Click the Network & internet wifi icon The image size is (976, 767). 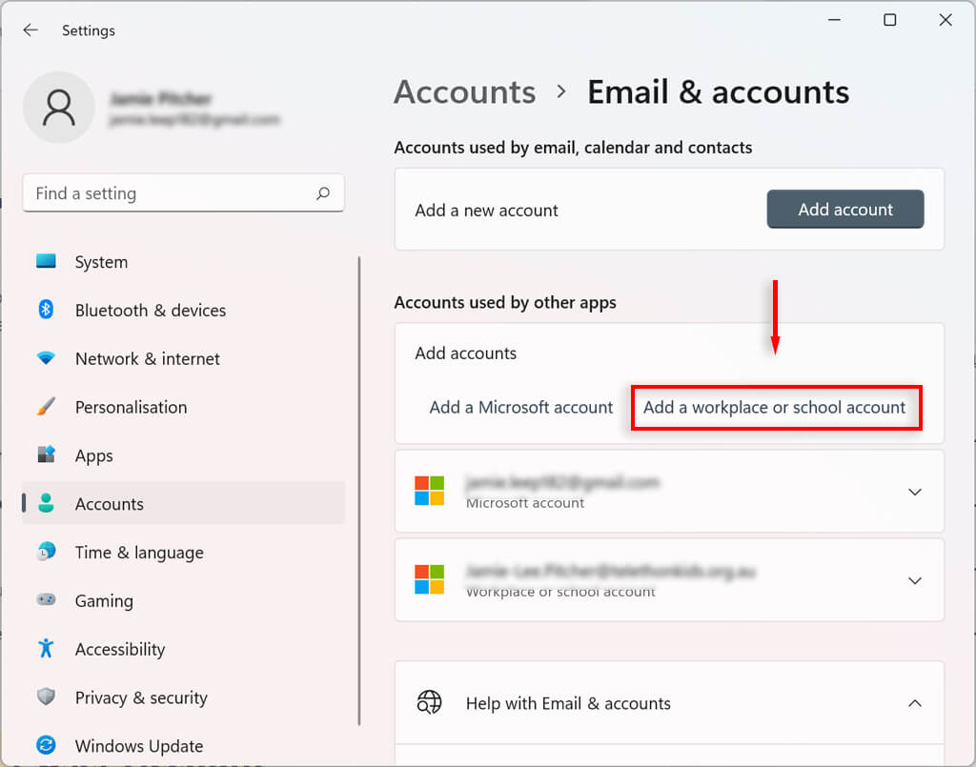pos(46,358)
